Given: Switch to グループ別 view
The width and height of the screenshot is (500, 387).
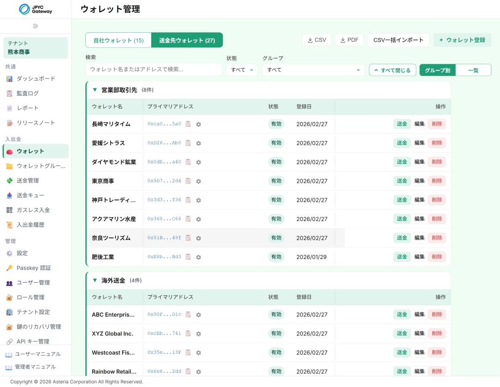Looking at the screenshot, I should coord(437,70).
